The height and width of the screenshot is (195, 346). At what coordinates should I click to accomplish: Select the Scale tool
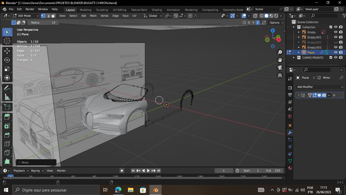[7, 69]
